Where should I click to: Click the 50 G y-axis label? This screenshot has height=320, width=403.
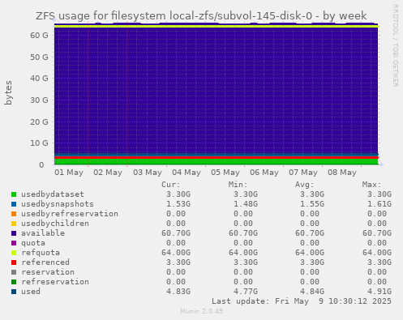(39, 58)
